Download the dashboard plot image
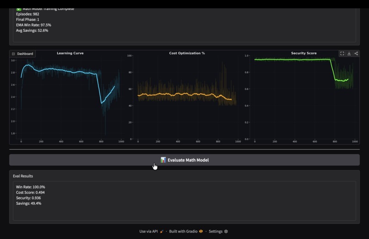This screenshot has width=369, height=239. (x=349, y=53)
